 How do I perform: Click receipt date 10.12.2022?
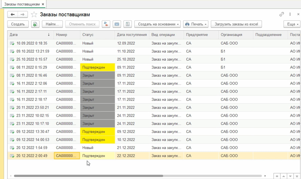tap(126, 140)
